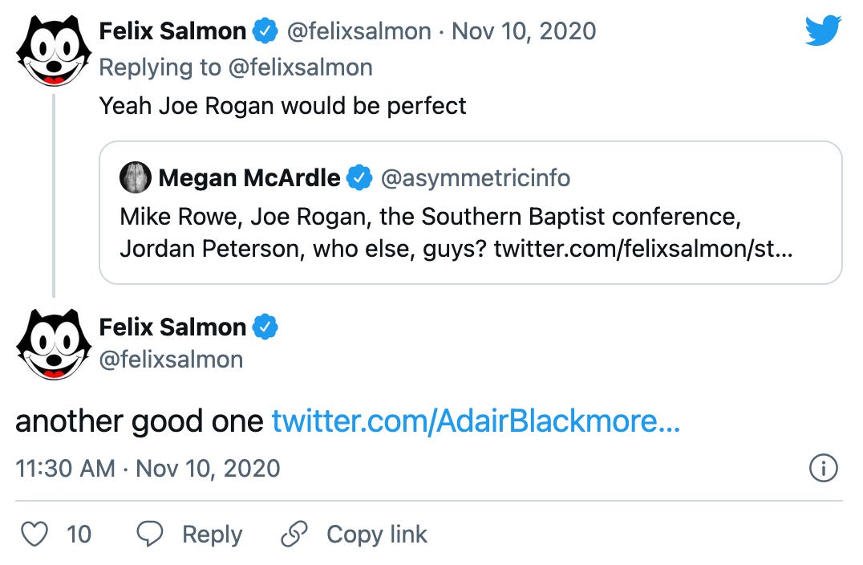Click the @felixsalmon handle in 'Replying to'
The height and width of the screenshot is (565, 863).
coord(300,67)
